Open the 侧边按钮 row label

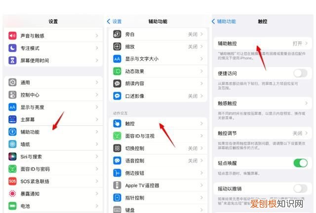coord(135,173)
